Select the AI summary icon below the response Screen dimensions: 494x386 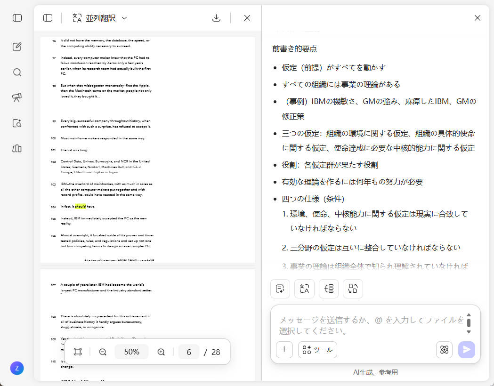tap(280, 289)
